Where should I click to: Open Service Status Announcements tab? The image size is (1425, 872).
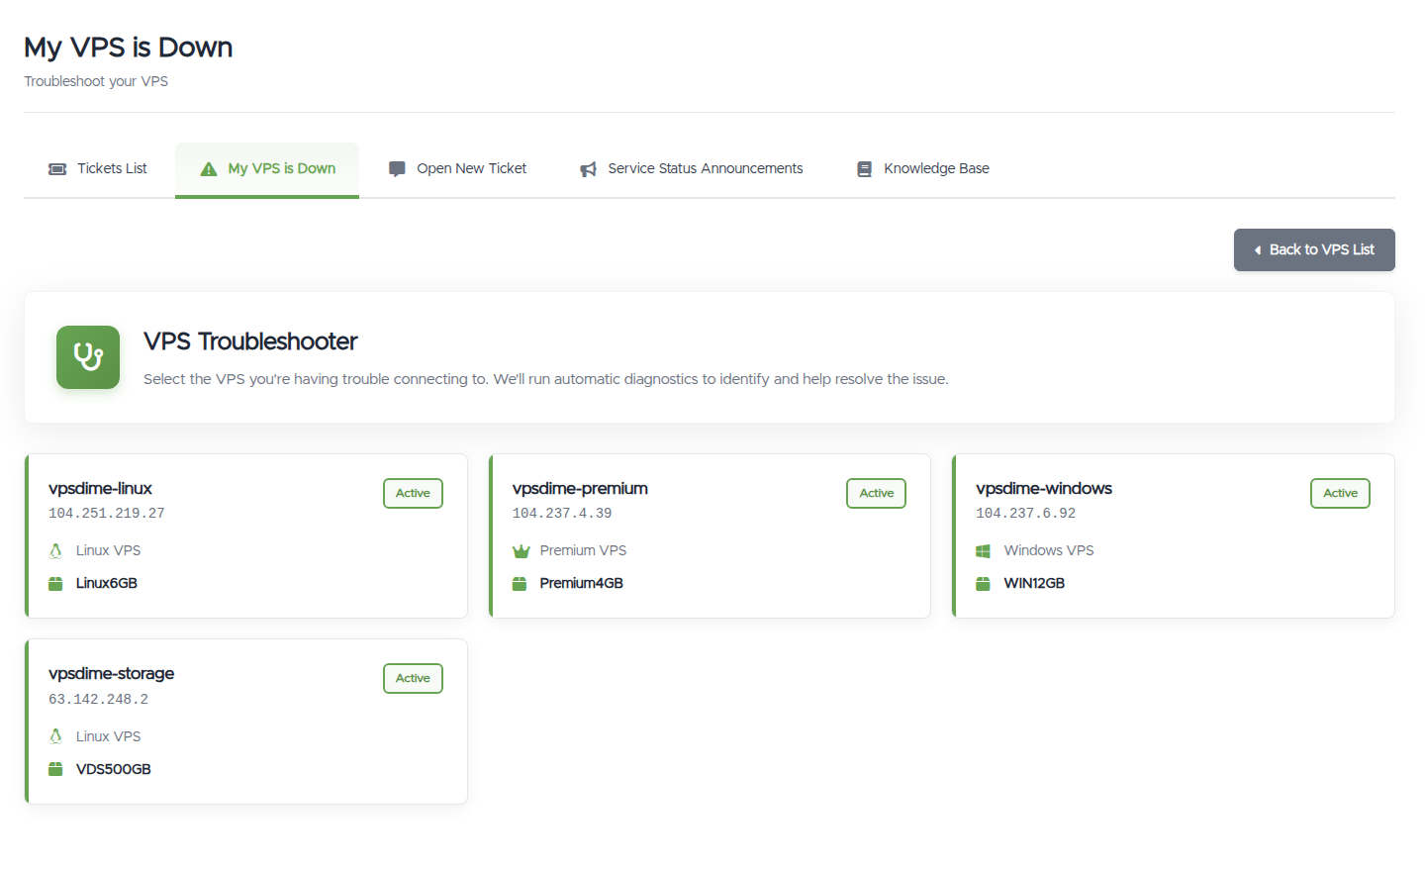[692, 169]
